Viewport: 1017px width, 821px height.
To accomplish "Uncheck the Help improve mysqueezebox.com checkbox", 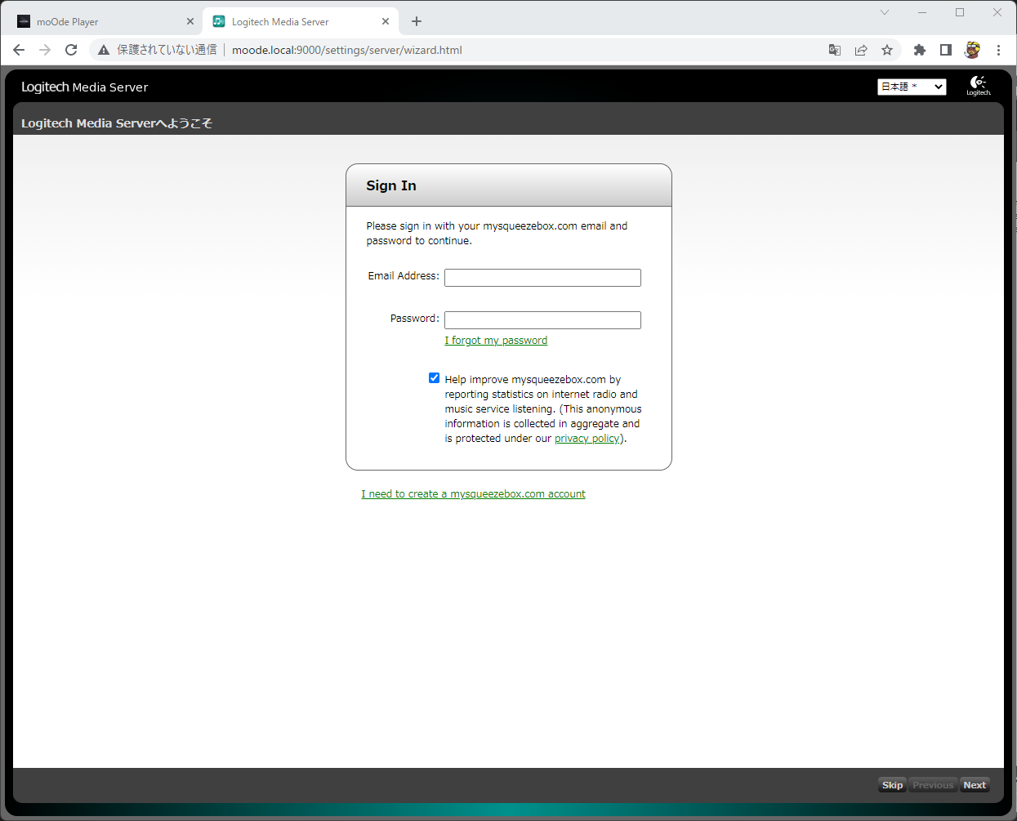I will (x=434, y=378).
